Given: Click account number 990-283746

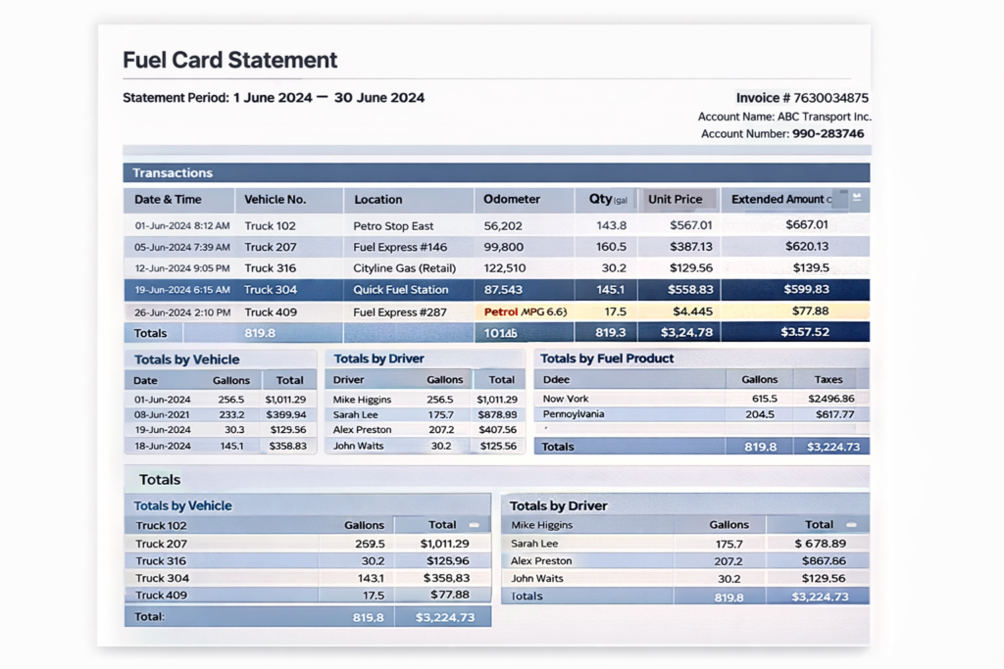Looking at the screenshot, I should [828, 133].
